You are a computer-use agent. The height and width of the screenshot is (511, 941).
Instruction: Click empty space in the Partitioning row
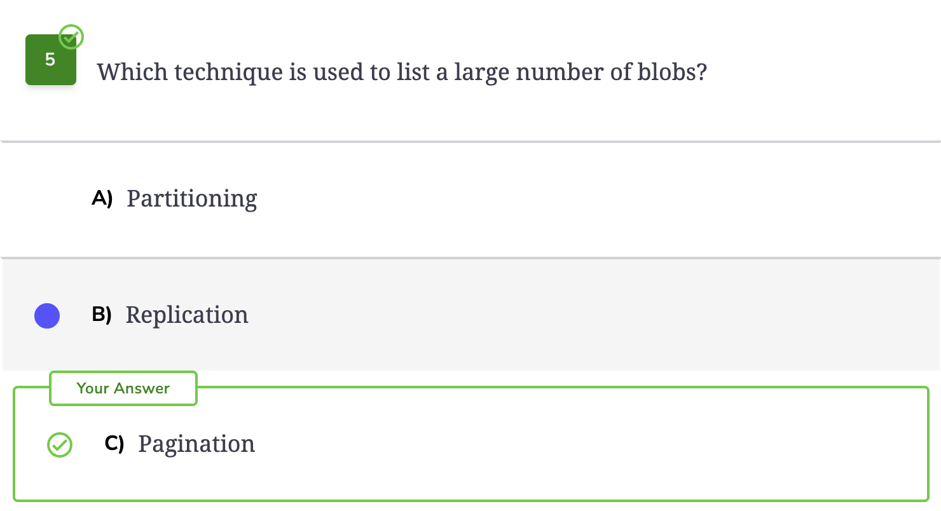click(x=572, y=199)
